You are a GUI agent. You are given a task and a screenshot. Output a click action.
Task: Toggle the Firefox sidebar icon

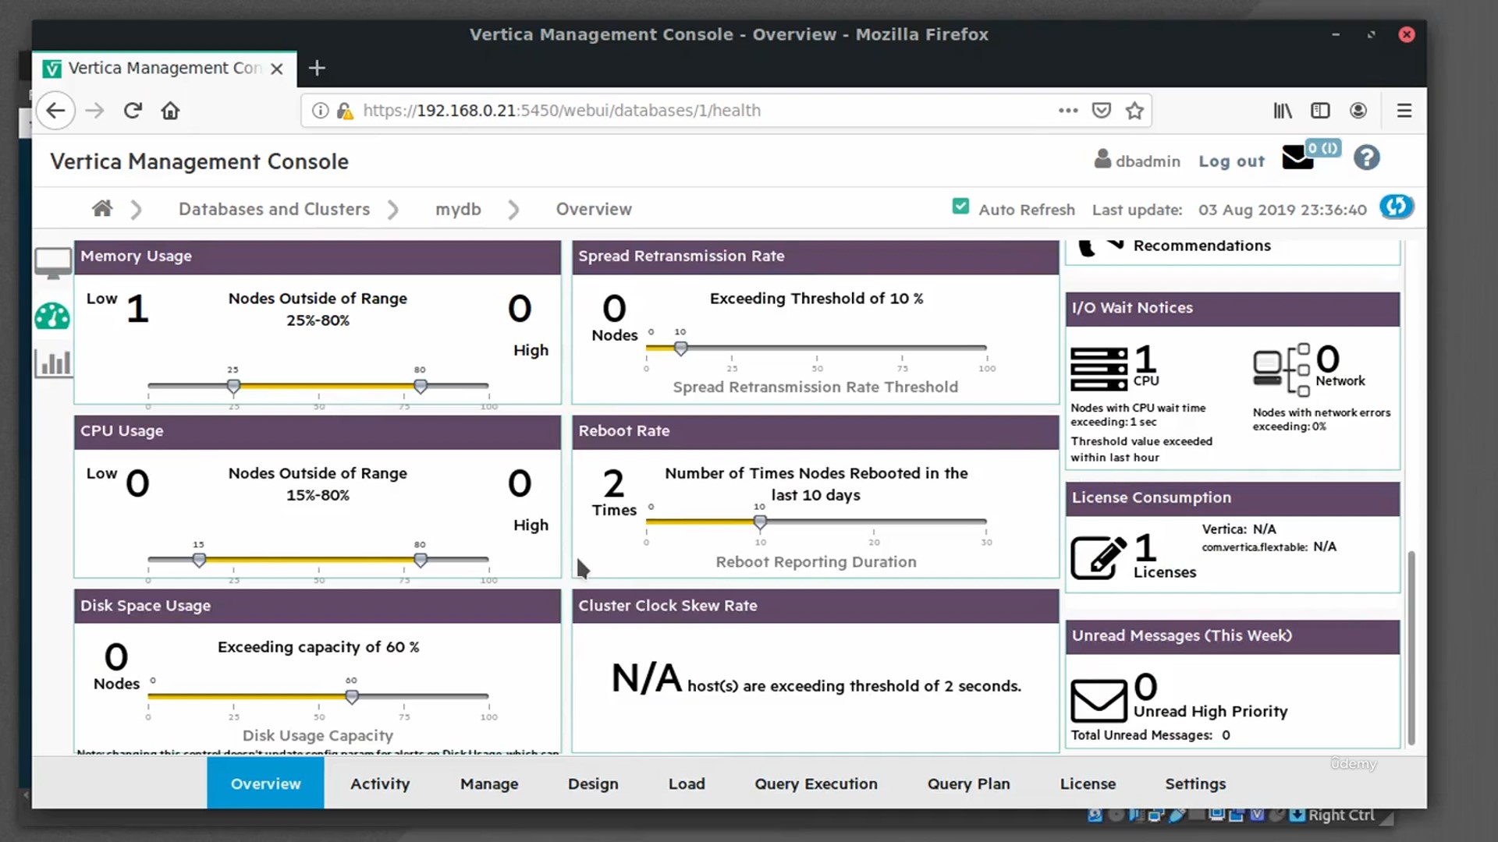point(1320,111)
